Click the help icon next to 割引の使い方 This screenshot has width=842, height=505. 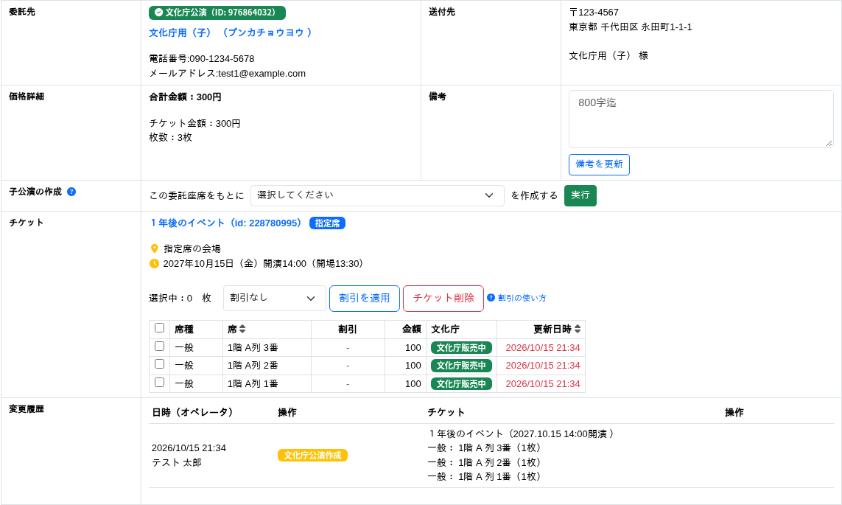(491, 298)
